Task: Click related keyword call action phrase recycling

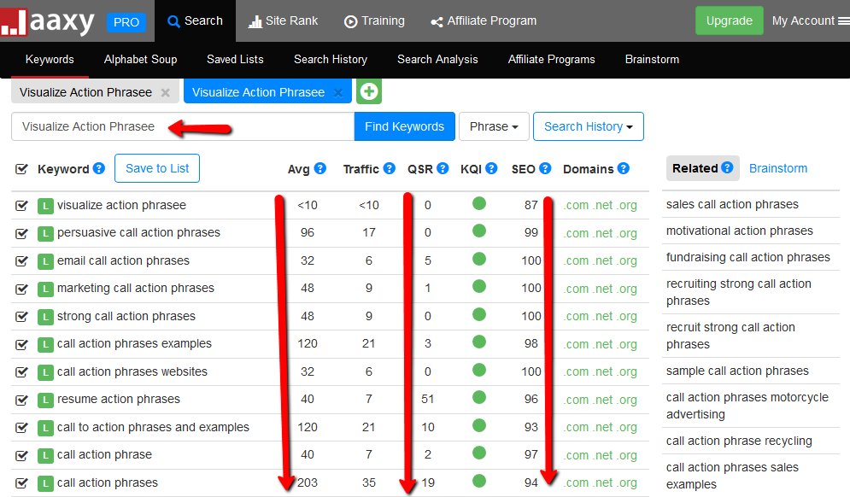Action: click(739, 441)
